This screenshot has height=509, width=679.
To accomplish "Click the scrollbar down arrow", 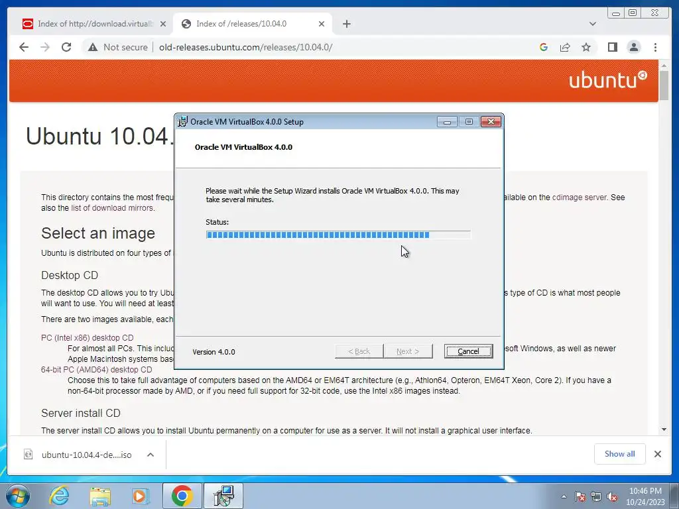I will 664,429.
